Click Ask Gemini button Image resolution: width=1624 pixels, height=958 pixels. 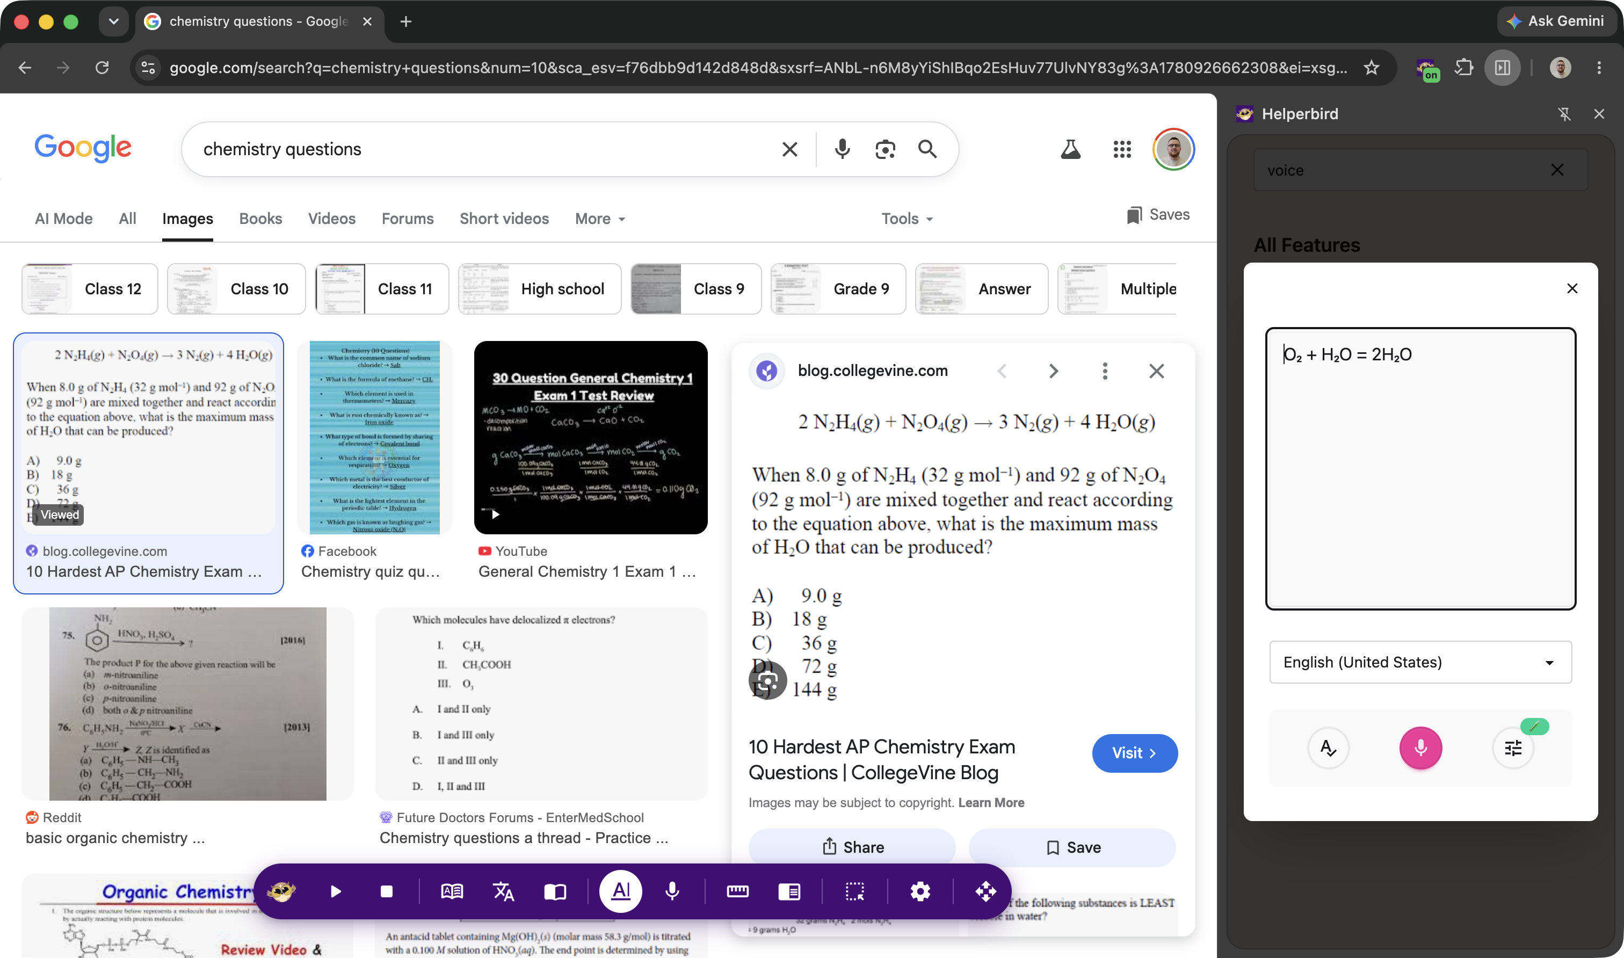pos(1557,21)
